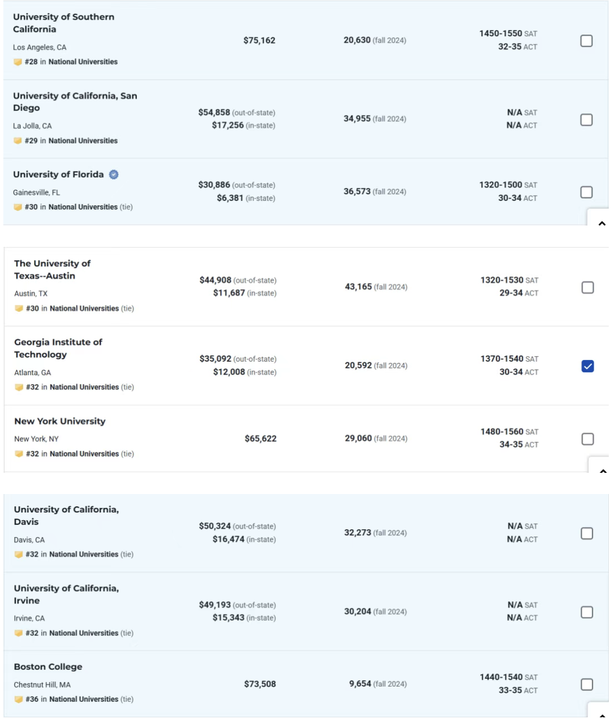Open the University of Florida page link

point(59,175)
